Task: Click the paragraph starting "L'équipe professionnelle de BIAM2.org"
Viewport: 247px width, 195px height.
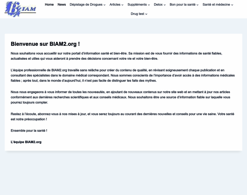Action: pyautogui.click(x=123, y=75)
